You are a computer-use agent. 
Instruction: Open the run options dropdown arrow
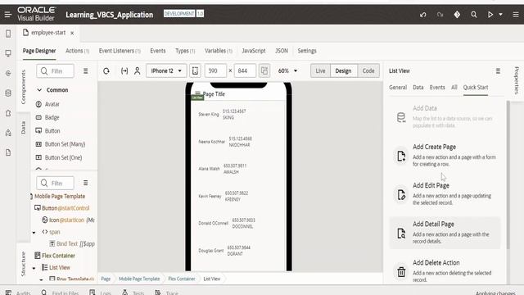click(x=500, y=15)
